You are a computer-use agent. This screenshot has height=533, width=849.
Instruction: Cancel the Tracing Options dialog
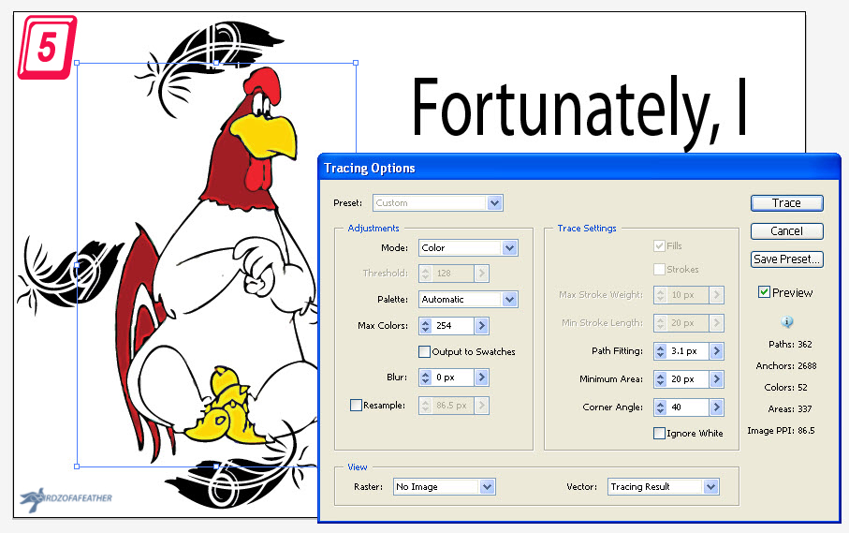coord(786,231)
